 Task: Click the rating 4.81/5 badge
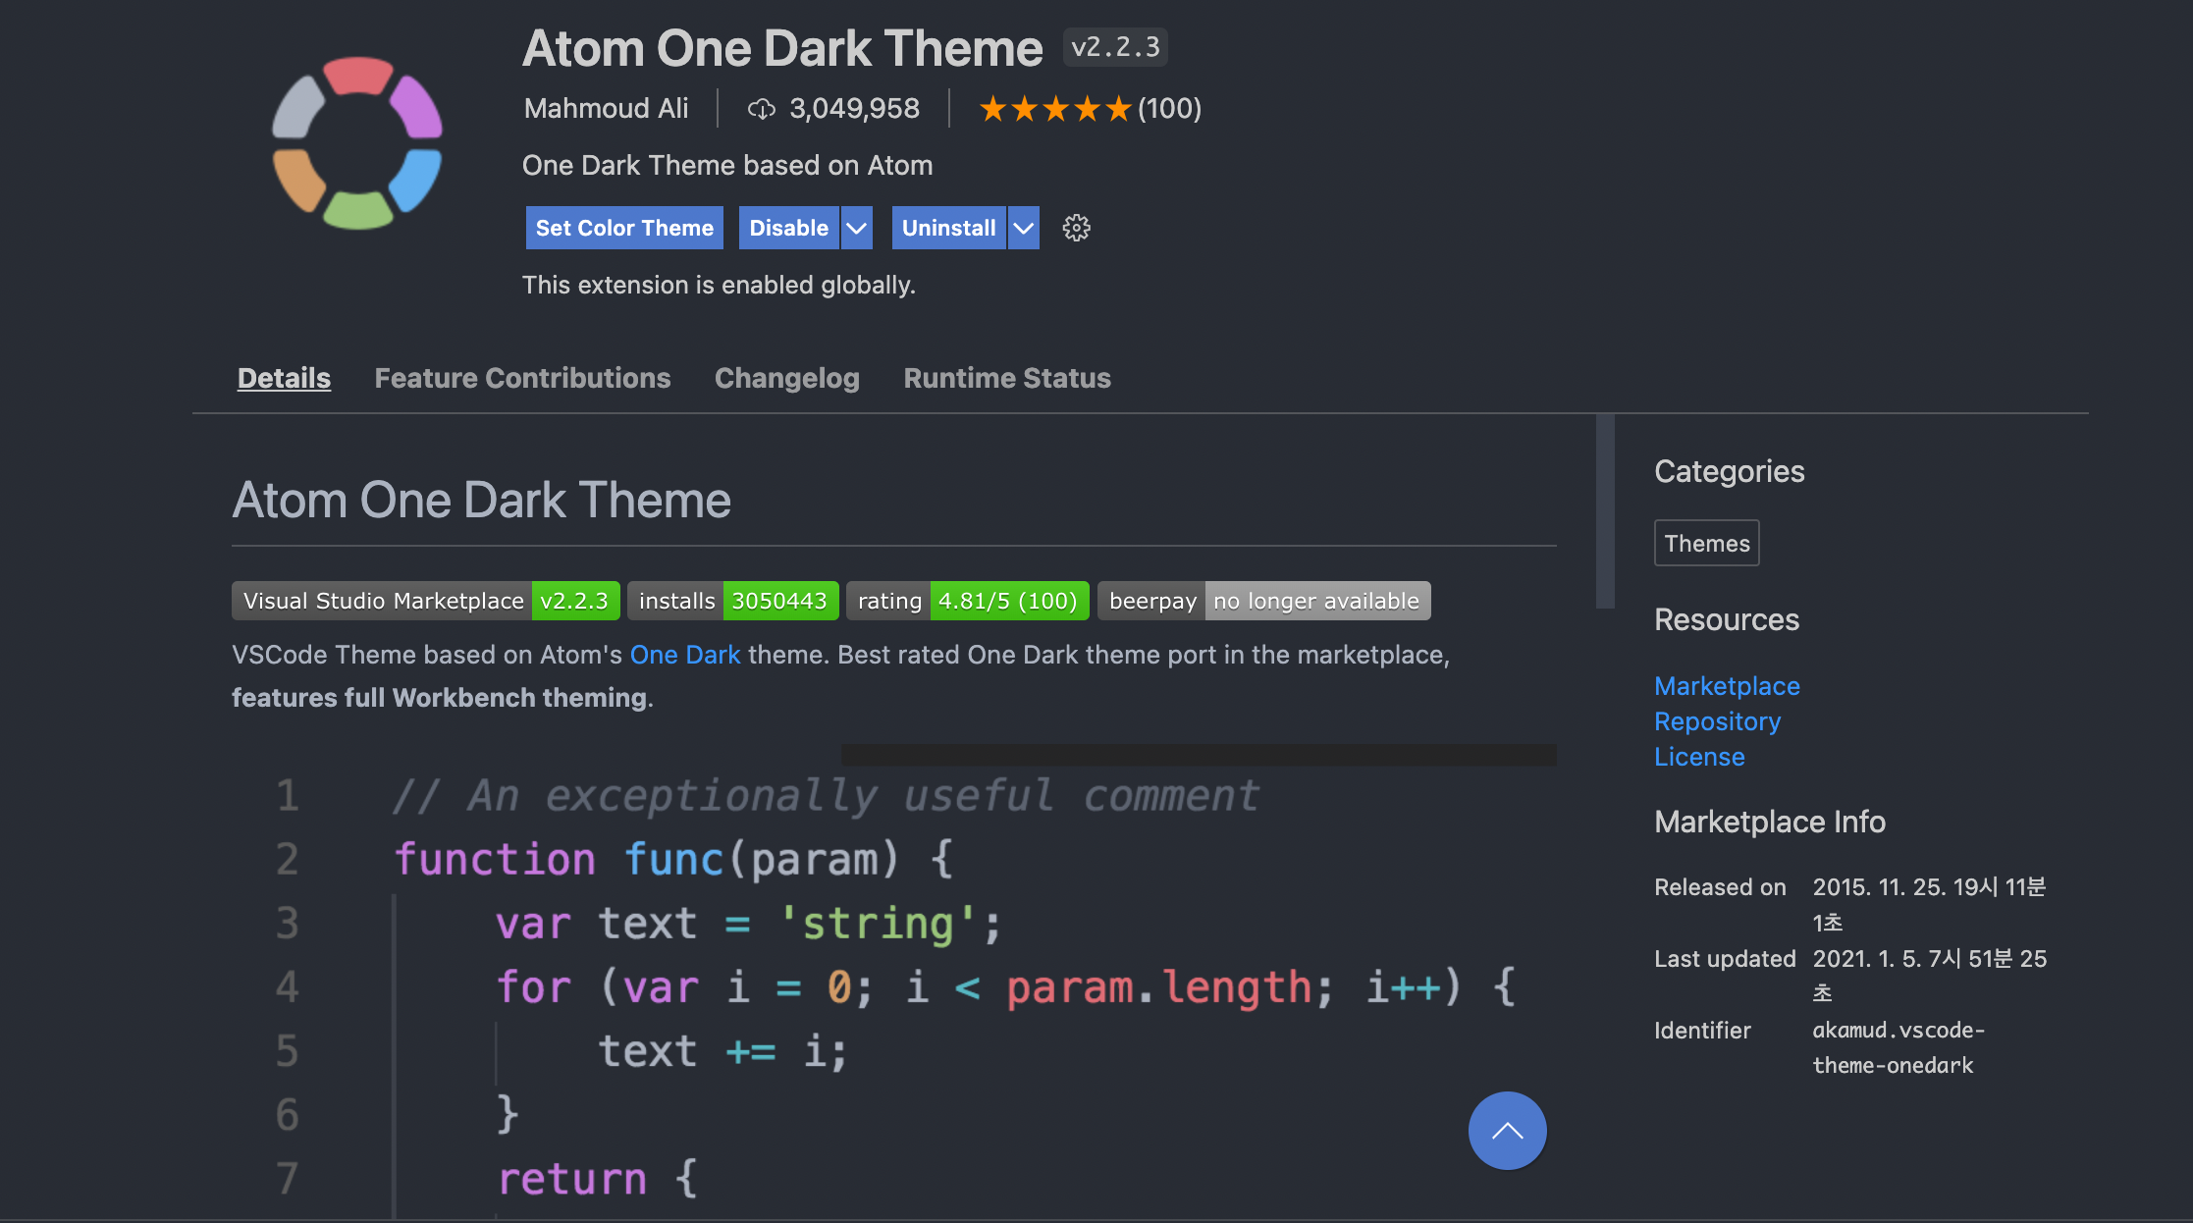pyautogui.click(x=968, y=601)
